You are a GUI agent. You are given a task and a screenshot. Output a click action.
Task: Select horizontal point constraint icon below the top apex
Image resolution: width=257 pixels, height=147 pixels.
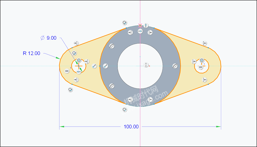point(140,31)
